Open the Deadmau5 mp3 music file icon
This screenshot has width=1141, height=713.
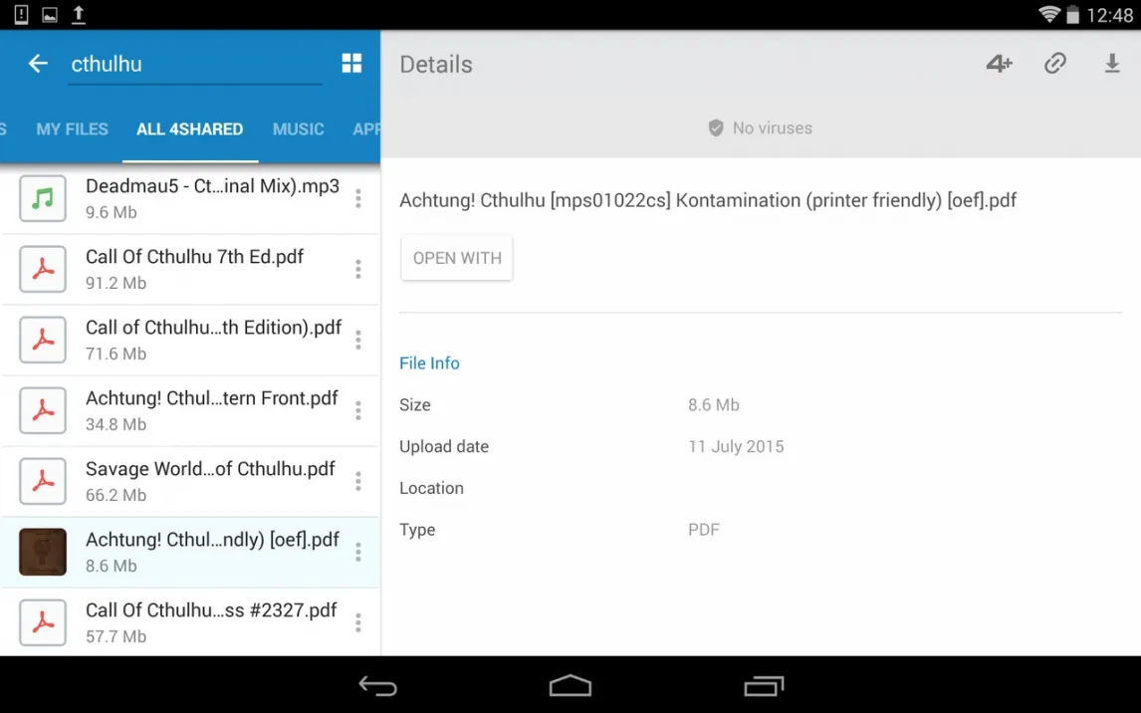[43, 199]
